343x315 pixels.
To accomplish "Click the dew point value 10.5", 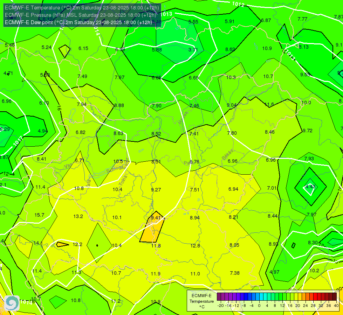I will (118, 161).
